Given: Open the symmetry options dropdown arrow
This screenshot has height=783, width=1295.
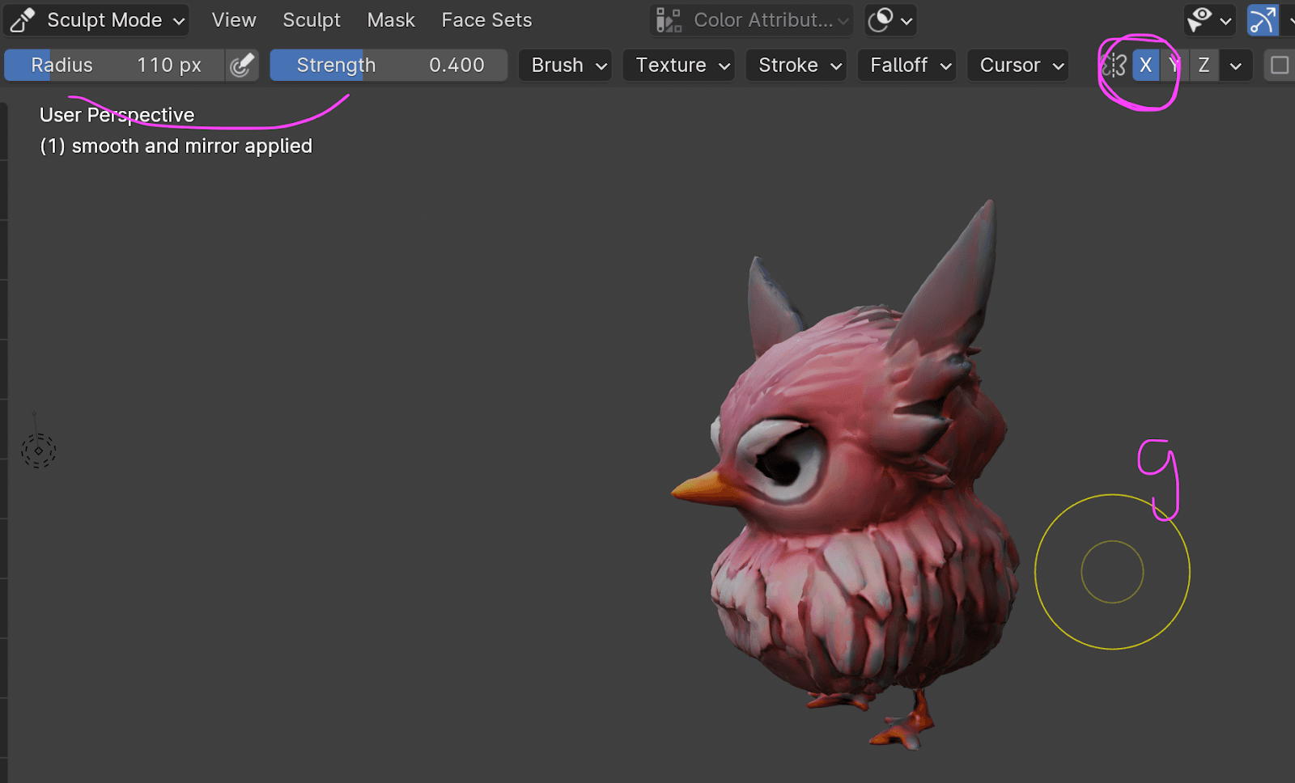Looking at the screenshot, I should 1235,66.
